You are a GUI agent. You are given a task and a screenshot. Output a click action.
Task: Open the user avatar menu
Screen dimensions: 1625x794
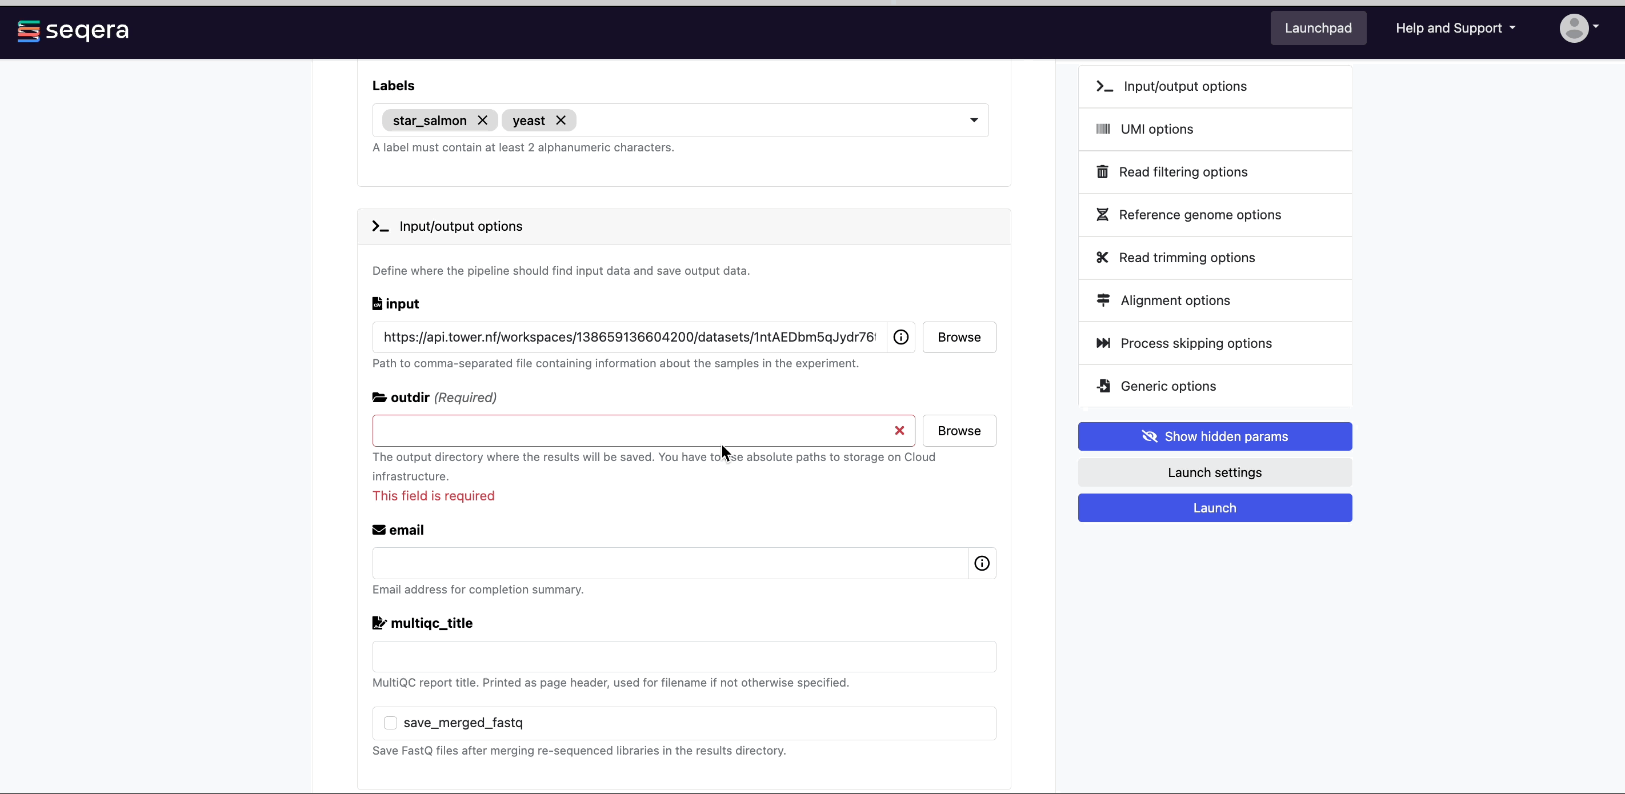1579,28
